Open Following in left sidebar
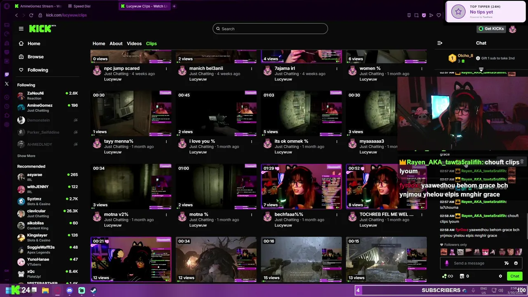528x297 pixels. 33,70
